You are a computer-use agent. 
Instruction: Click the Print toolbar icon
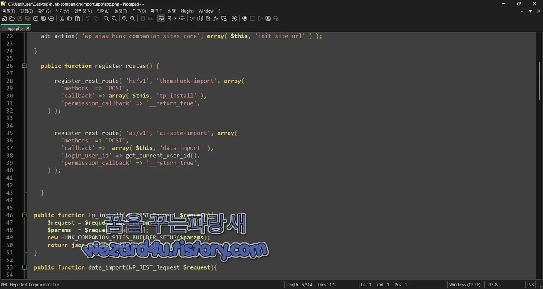point(51,18)
